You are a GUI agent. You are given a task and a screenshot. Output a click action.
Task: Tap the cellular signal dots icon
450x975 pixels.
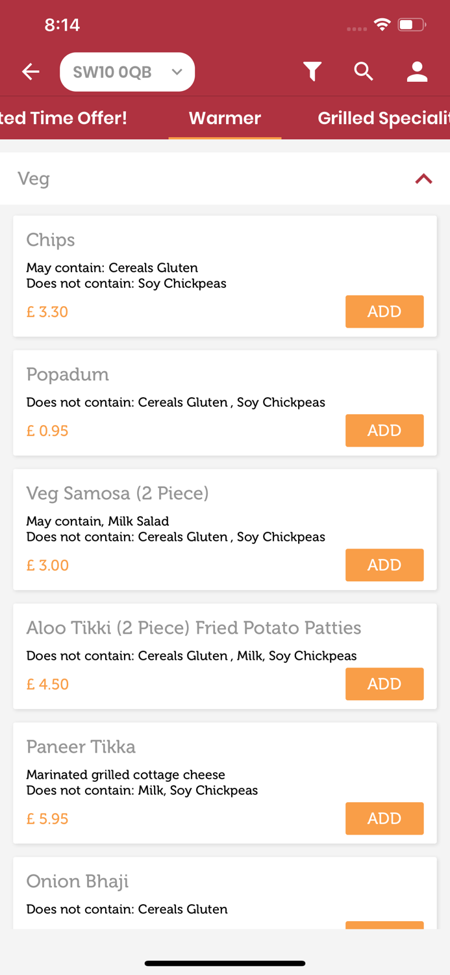click(x=356, y=27)
